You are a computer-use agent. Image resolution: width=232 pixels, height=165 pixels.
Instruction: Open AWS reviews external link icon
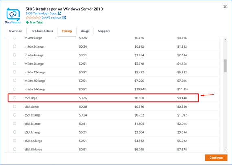tap(64, 18)
